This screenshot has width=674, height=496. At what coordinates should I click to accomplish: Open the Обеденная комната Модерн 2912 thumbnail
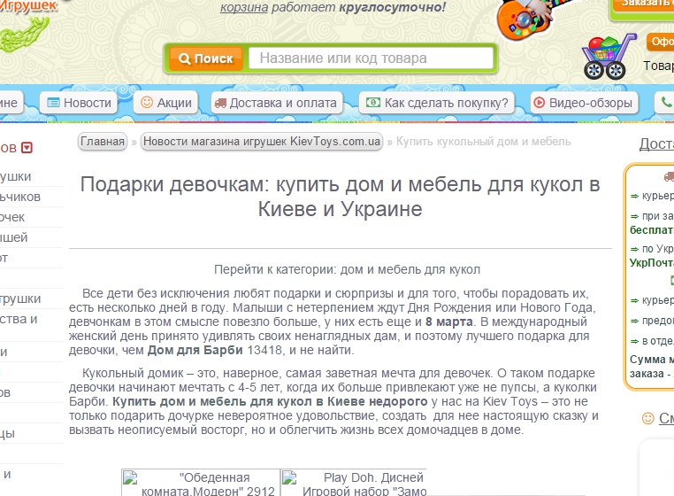[x=201, y=482]
